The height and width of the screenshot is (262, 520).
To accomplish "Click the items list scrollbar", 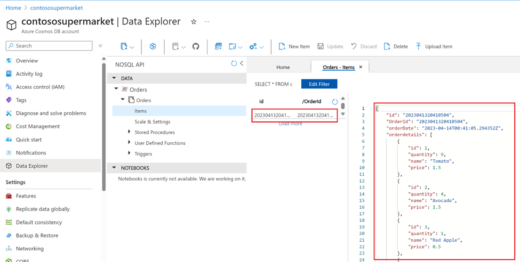I will pyautogui.click(x=343, y=106).
